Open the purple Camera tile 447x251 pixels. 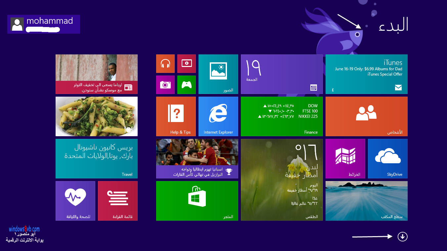coord(165,85)
